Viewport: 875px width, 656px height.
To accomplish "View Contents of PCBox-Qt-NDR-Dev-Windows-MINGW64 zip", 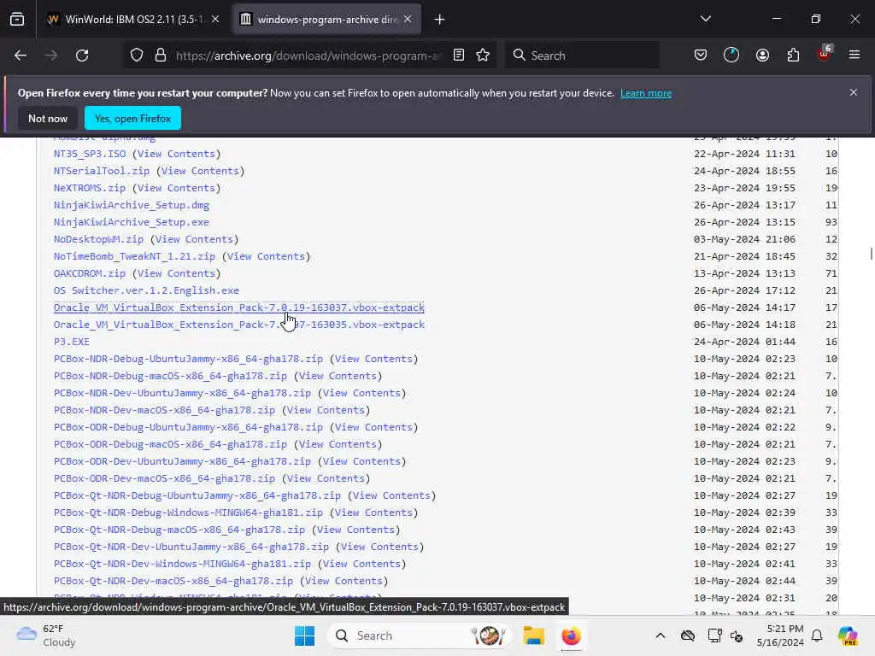I will pyautogui.click(x=361, y=564).
